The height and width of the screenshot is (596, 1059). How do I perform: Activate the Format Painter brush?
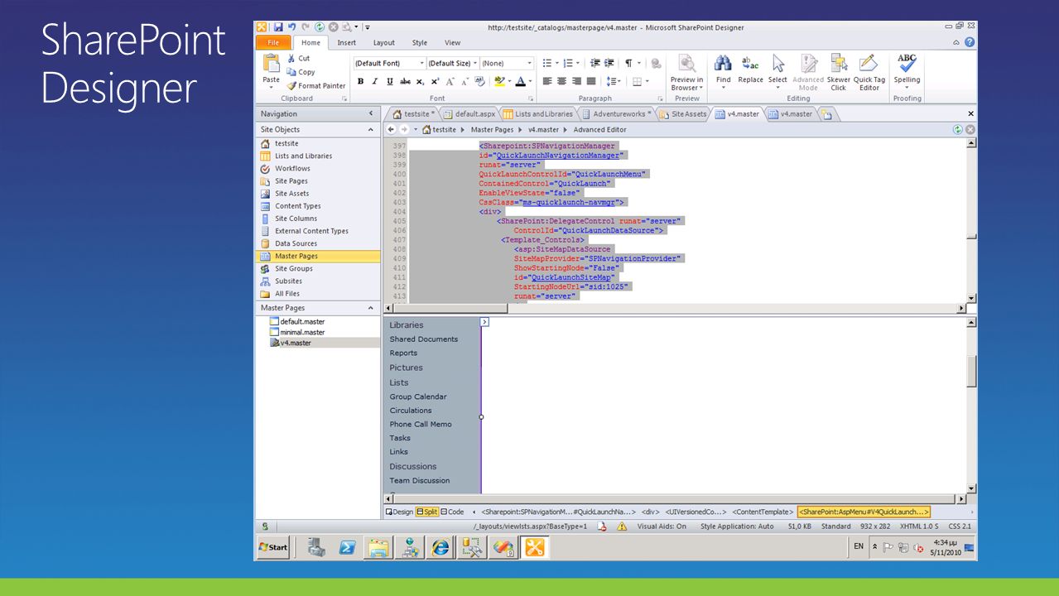(316, 85)
